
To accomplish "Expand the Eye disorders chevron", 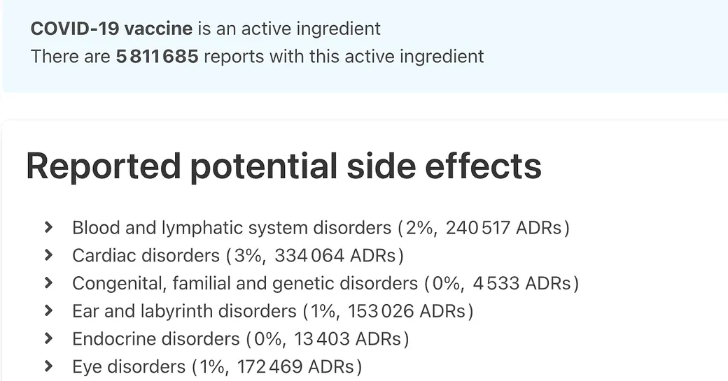I will point(48,366).
